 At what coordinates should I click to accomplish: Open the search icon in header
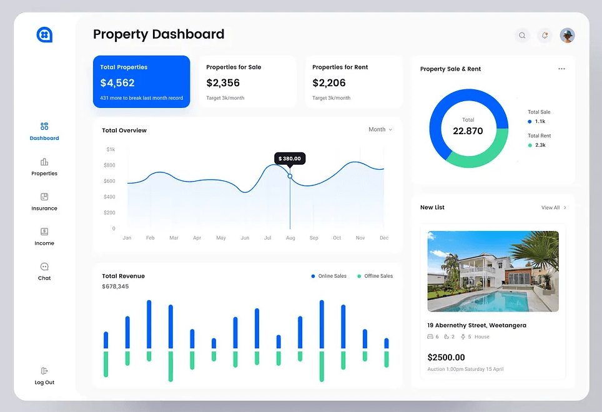522,36
